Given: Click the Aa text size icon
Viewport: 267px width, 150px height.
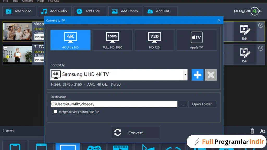Looking at the screenshot, I should 263,131.
